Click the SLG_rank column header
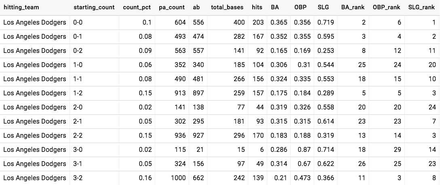 click(x=421, y=8)
